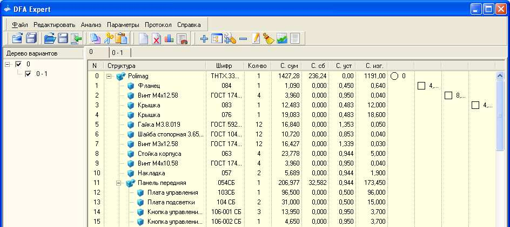This screenshot has width=510, height=227.
Task: Click the Дерево вариантов panel header
Action: tap(43, 53)
